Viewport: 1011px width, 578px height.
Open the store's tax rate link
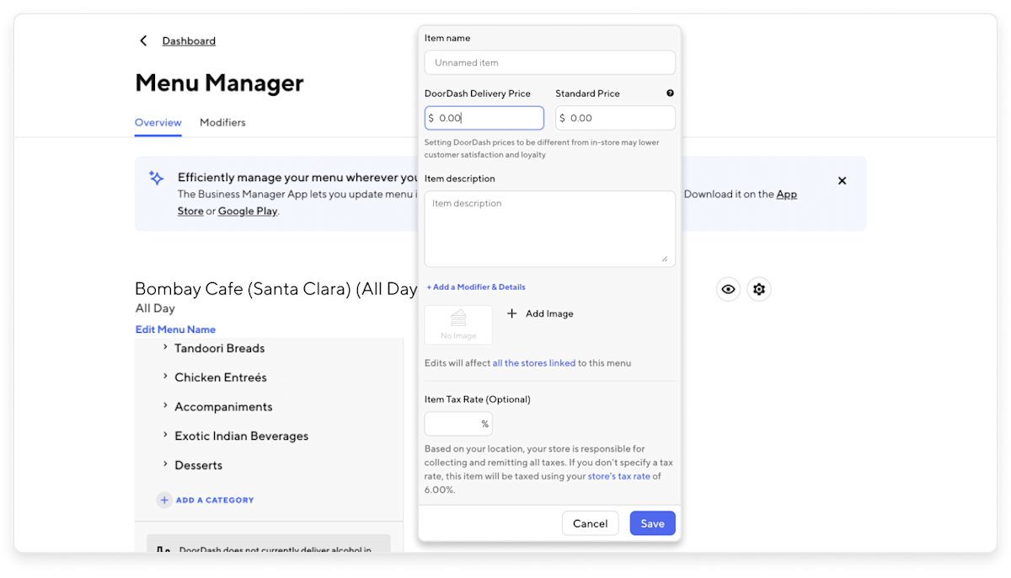coord(619,476)
